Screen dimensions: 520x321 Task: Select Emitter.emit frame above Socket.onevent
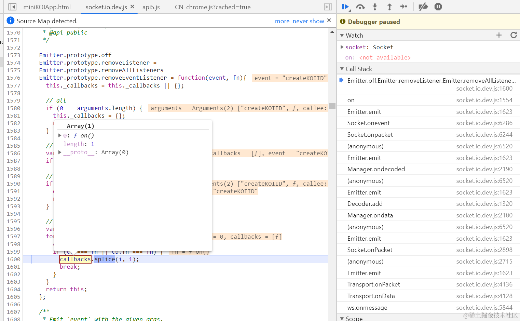pos(428,112)
